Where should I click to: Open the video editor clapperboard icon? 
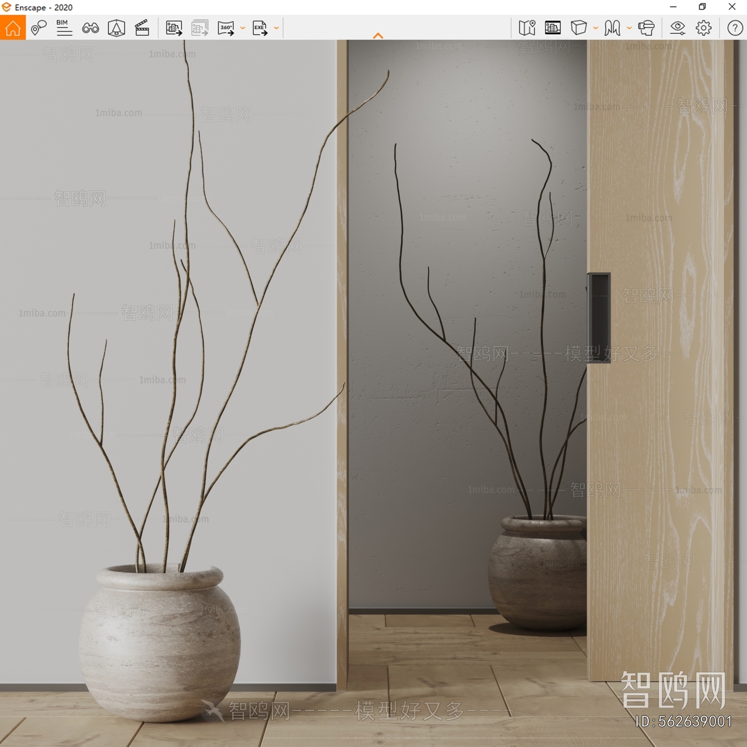[142, 28]
